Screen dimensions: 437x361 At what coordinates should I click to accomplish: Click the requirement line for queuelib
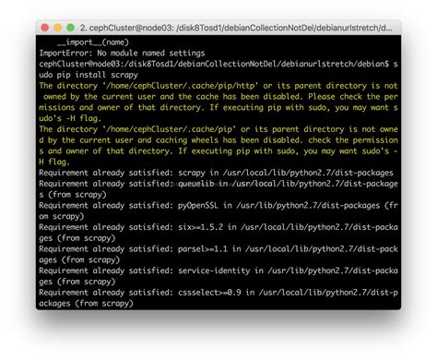click(x=218, y=184)
